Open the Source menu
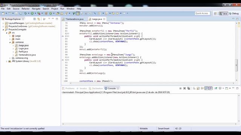 click(x=16, y=9)
